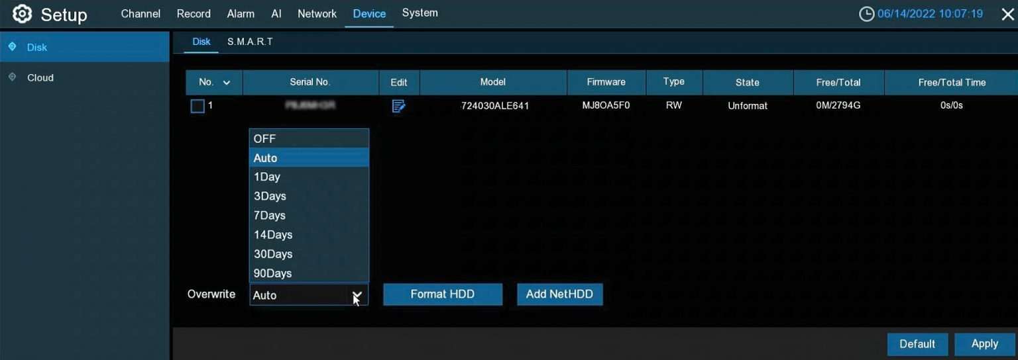The width and height of the screenshot is (1018, 360).
Task: Click the Firmware column header
Action: (606, 82)
